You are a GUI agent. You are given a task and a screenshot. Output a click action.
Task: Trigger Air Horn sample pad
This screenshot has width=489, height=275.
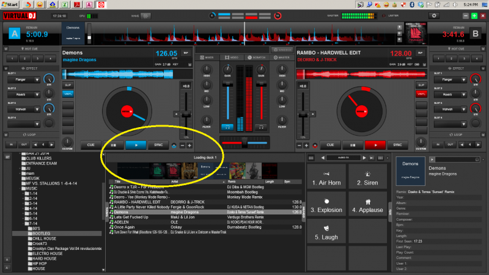(326, 177)
